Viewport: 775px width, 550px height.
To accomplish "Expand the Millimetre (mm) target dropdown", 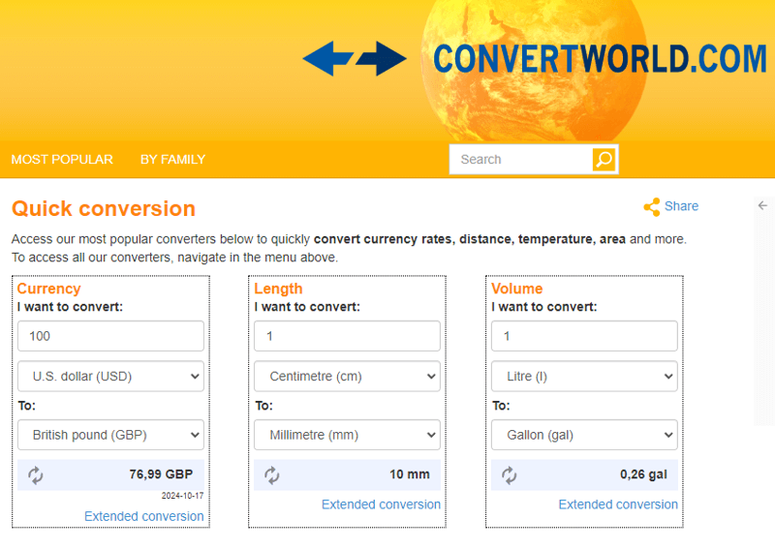I will (347, 435).
